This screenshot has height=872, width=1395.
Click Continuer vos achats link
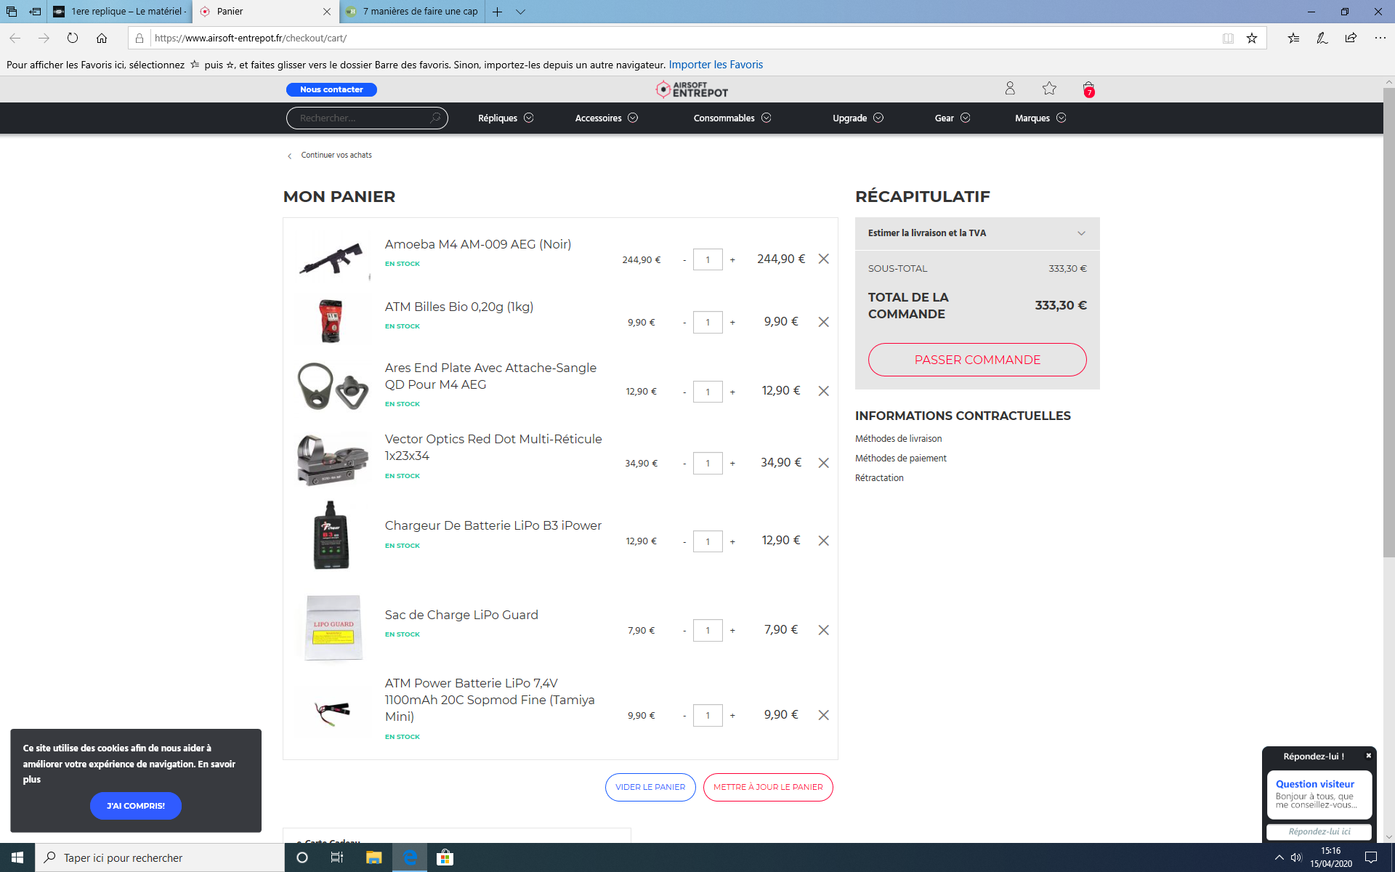pyautogui.click(x=336, y=155)
